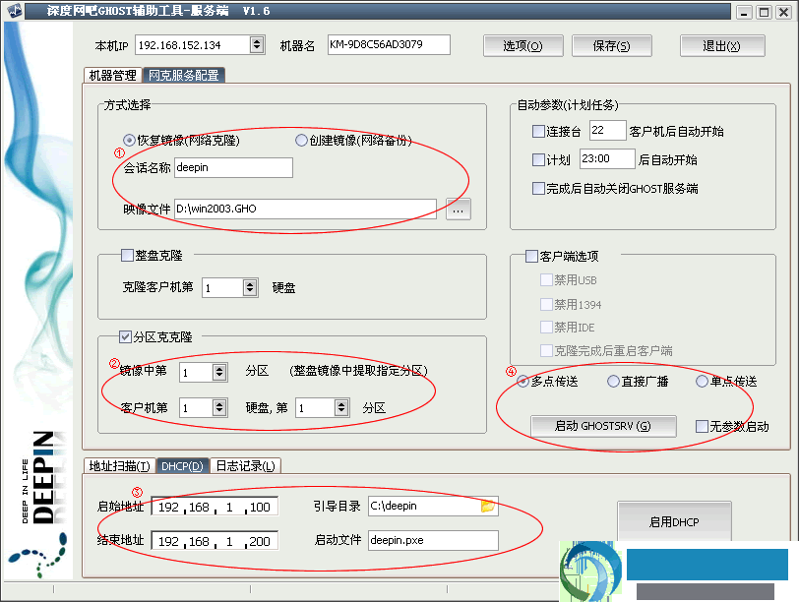
Task: Tick the 克隆完成后重启客户端 checkbox
Action: pos(546,350)
